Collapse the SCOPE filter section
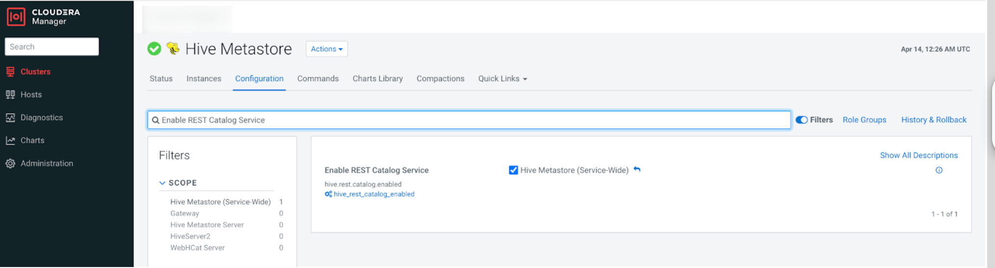Screen dimensions: 995x268 tap(162, 183)
